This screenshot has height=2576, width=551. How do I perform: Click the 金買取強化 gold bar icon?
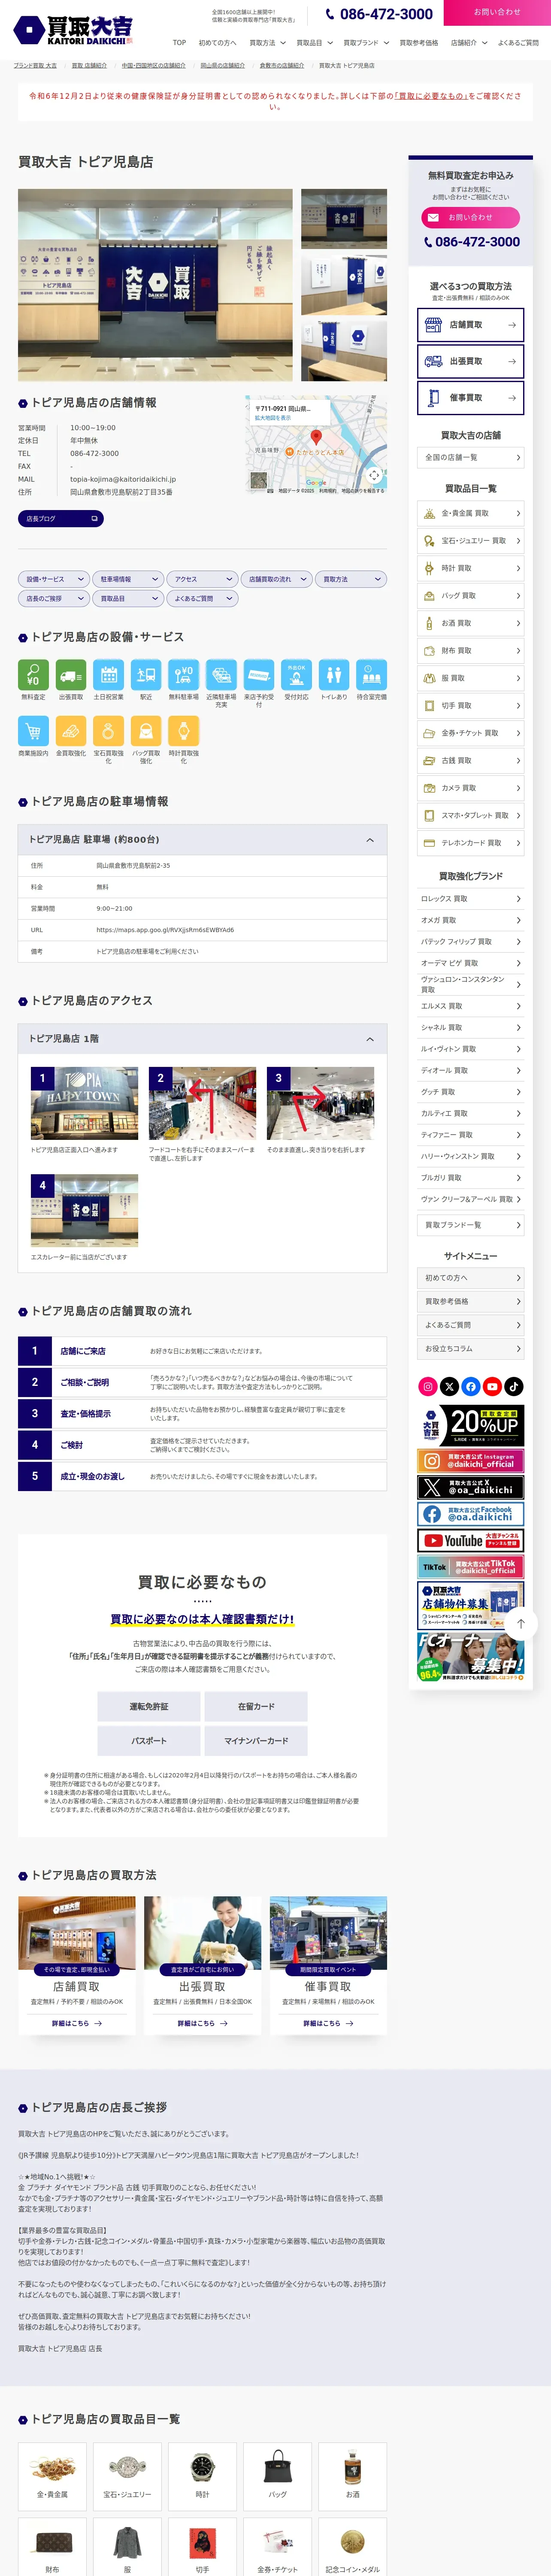pyautogui.click(x=70, y=731)
